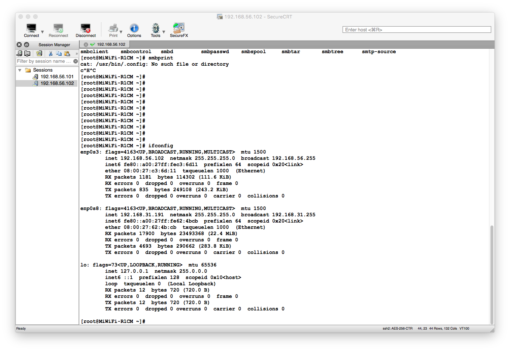
Task: Click the Ready status text
Action: coord(21,328)
